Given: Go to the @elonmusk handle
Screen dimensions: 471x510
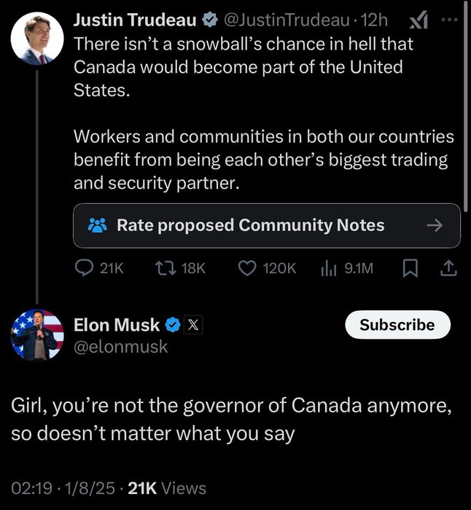Looking at the screenshot, I should click(121, 347).
